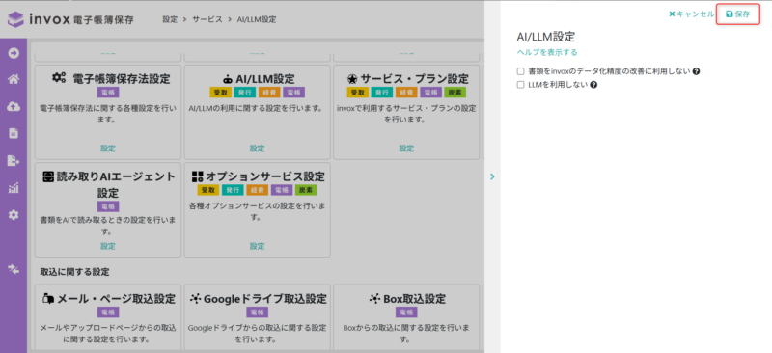Click the 電子帳簿保存法設定 card title
Screen dimensions: 772x353
(x=122, y=79)
